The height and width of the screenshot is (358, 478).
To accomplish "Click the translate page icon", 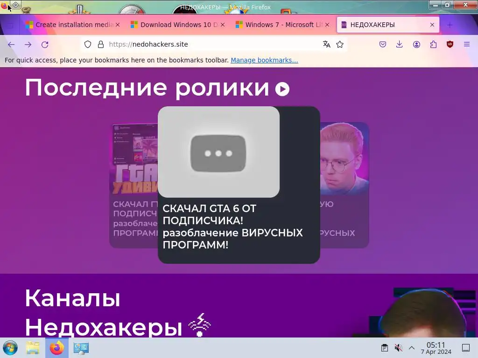I will pyautogui.click(x=326, y=44).
